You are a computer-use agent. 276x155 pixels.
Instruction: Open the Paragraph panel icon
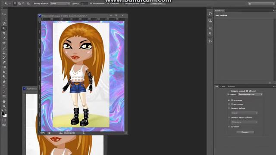tap(210, 33)
